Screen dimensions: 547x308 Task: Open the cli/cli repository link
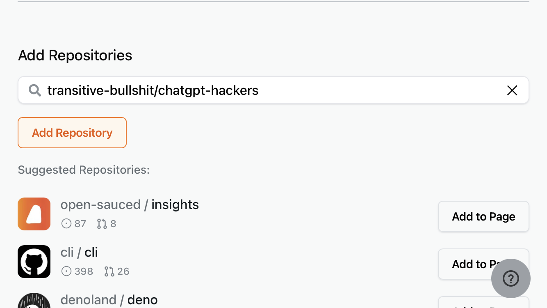[x=79, y=252]
